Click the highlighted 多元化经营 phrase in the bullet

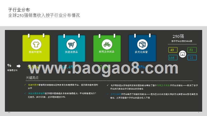(116, 94)
